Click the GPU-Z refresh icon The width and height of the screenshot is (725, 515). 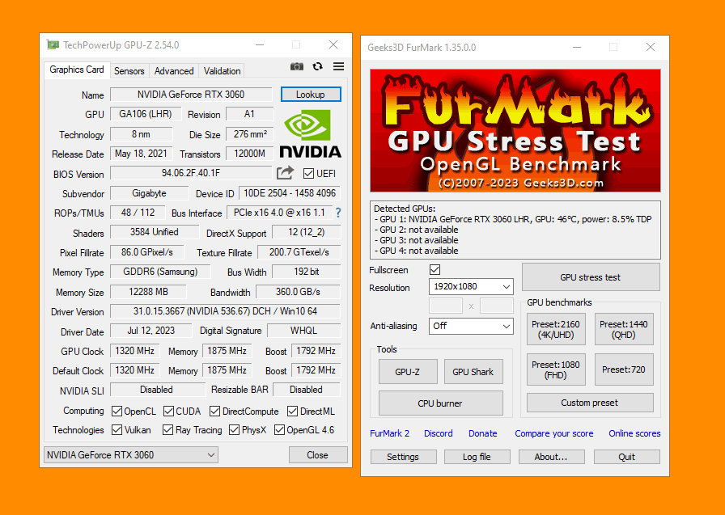pos(317,66)
